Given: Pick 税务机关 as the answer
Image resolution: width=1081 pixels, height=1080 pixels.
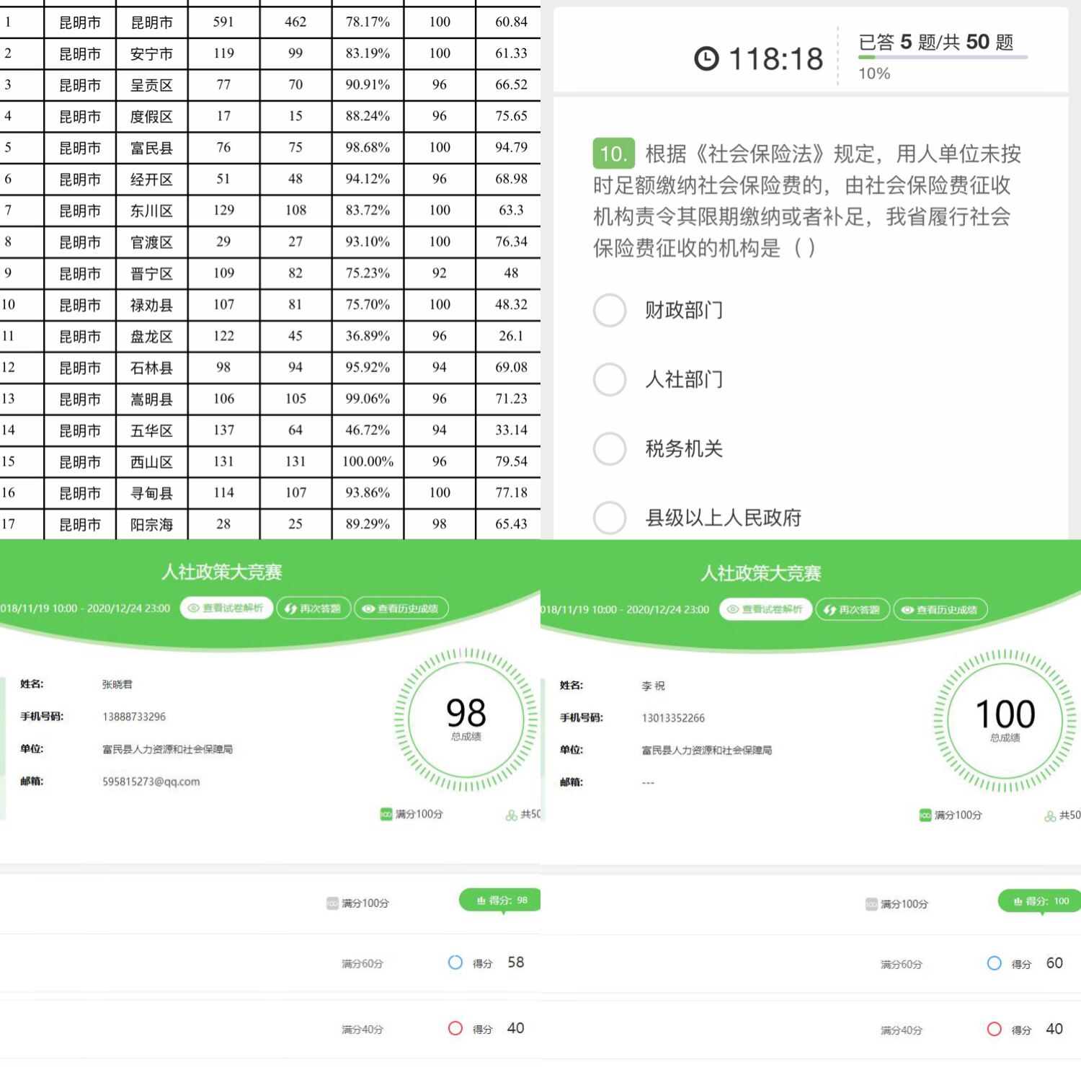Looking at the screenshot, I should click(610, 448).
